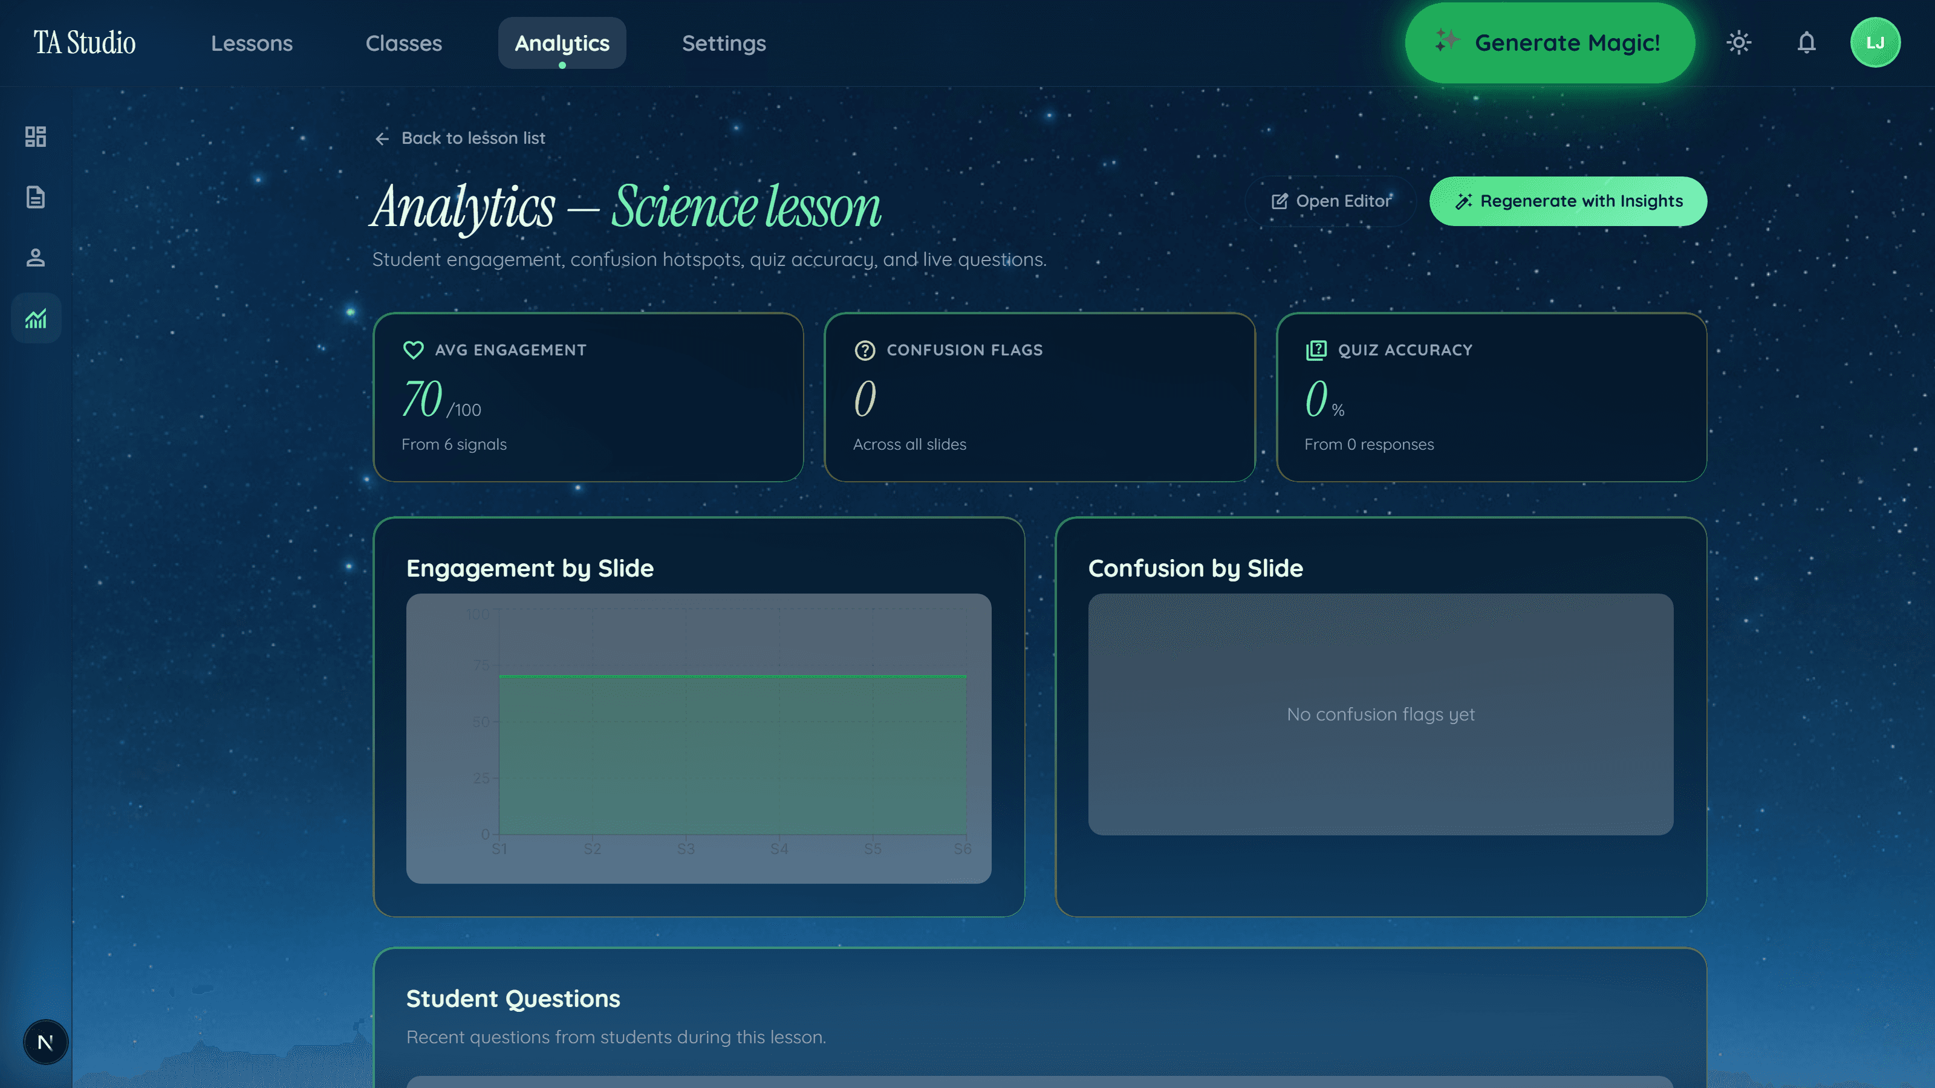
Task: Click the Quiz Accuracy icon
Action: [x=1316, y=351]
